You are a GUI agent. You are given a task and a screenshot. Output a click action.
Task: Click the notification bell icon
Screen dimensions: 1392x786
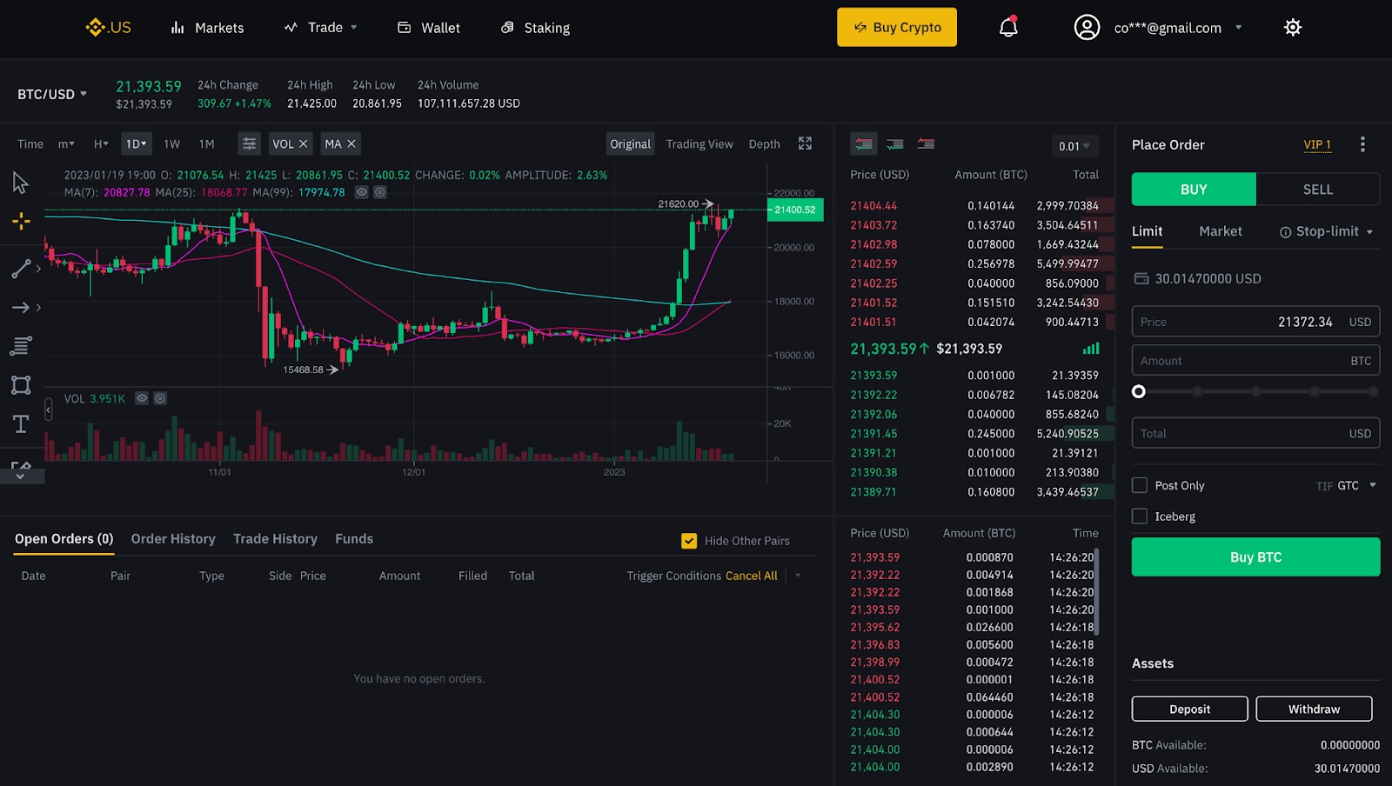(1008, 28)
